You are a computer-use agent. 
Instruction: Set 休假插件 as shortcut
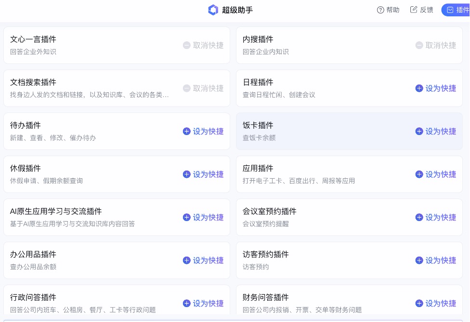[203, 174]
